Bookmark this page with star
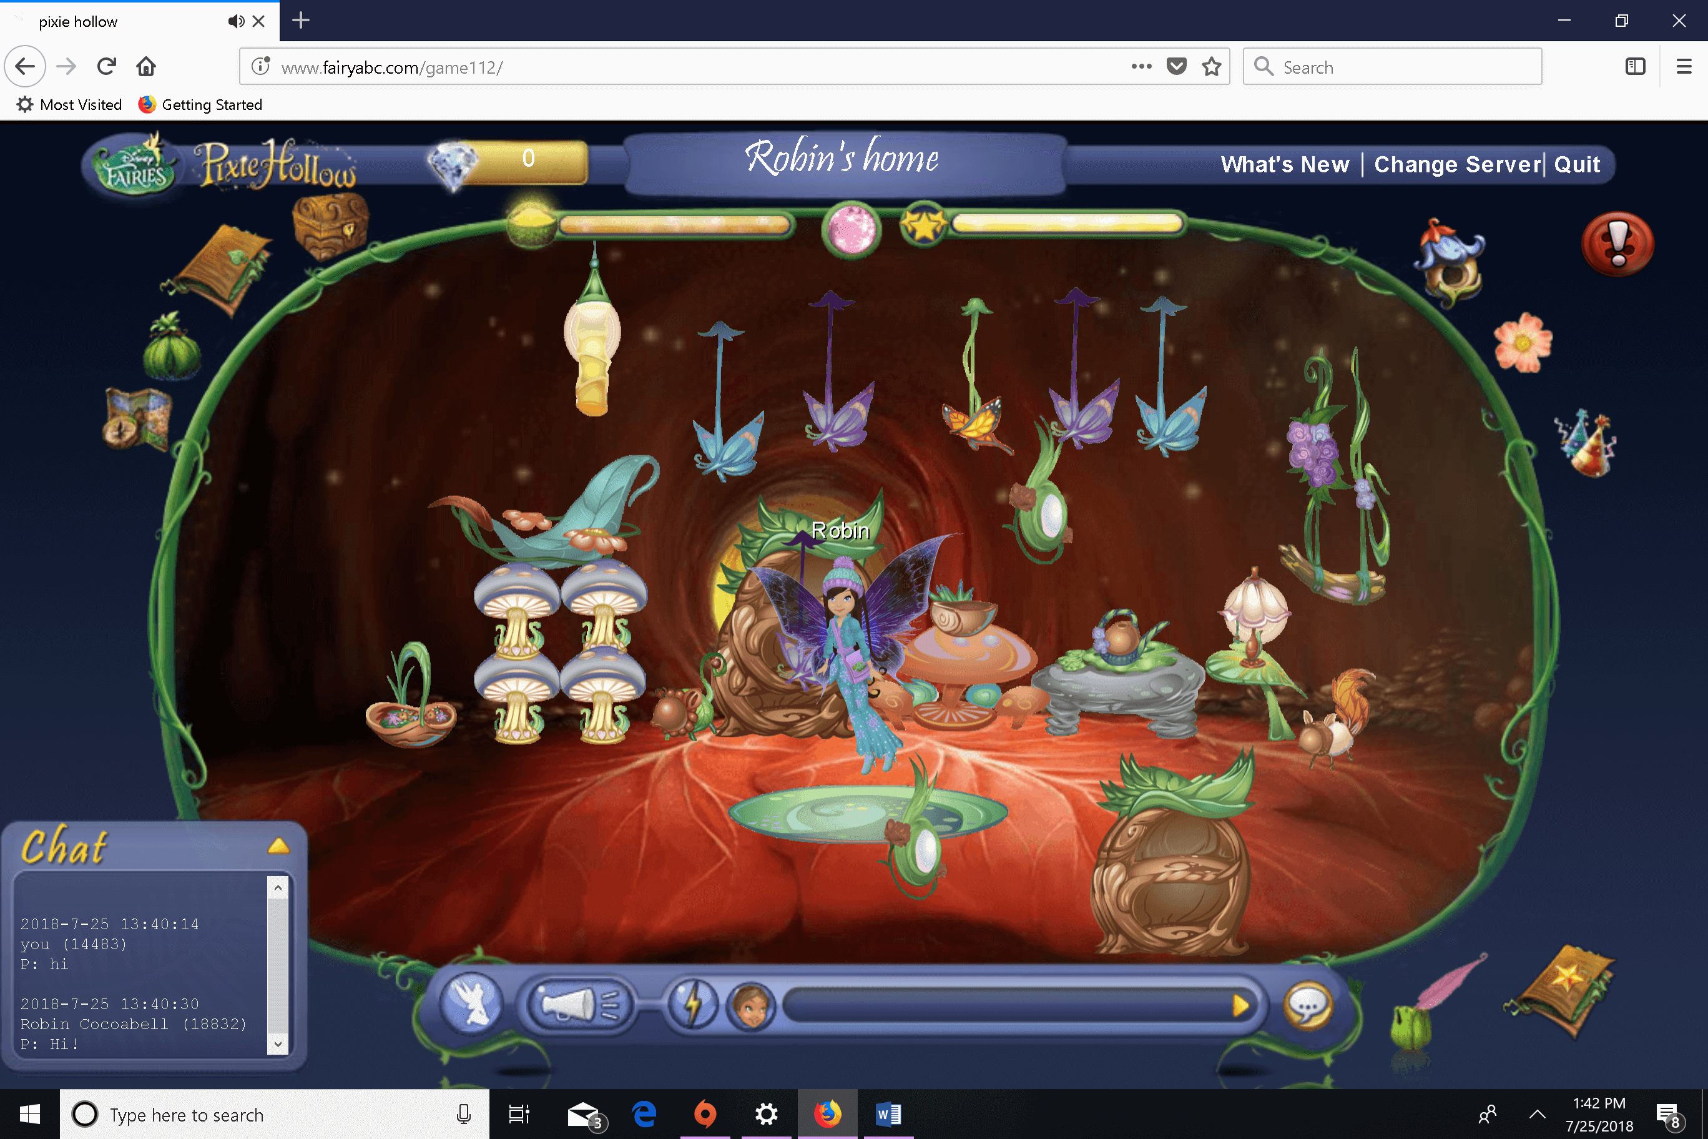 (1211, 67)
